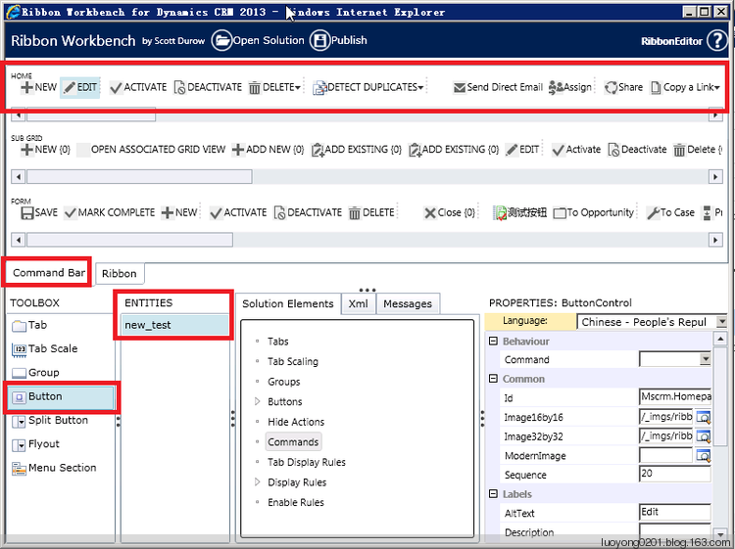Select ADD NEW {0} in Sub Grid bar
735x549 pixels.
click(x=269, y=150)
